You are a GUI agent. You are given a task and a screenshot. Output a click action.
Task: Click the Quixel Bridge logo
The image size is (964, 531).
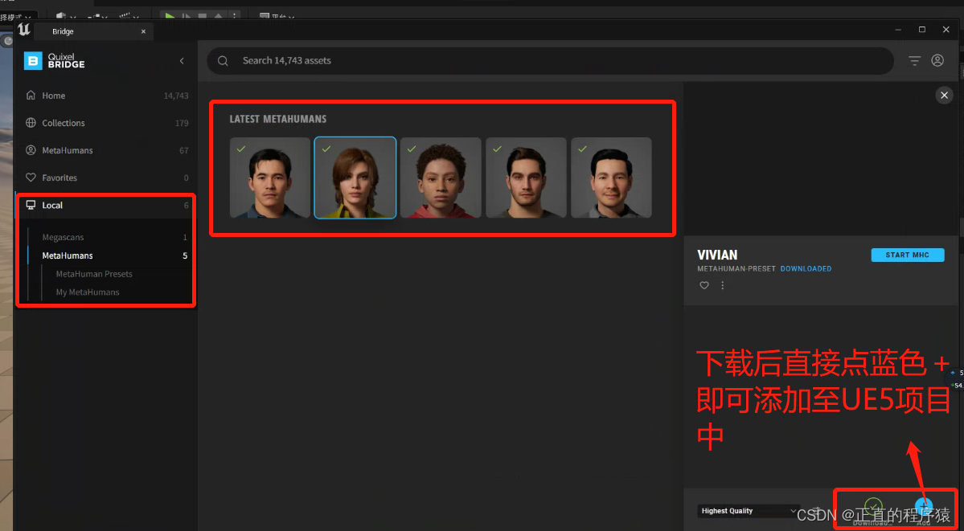pyautogui.click(x=54, y=60)
